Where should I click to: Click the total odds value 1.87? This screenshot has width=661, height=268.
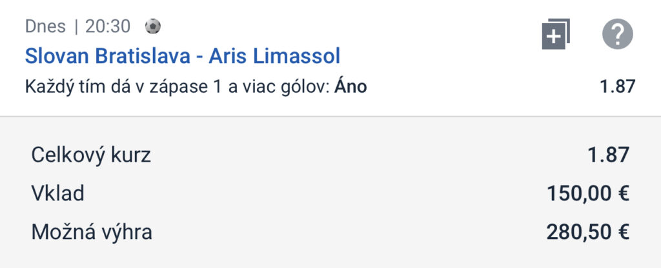pyautogui.click(x=608, y=155)
